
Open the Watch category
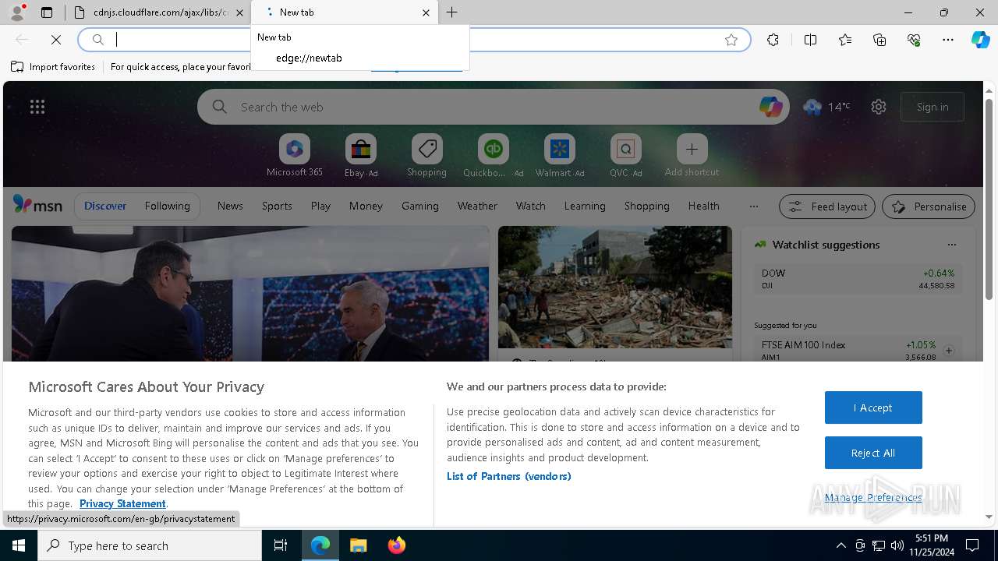tap(530, 206)
